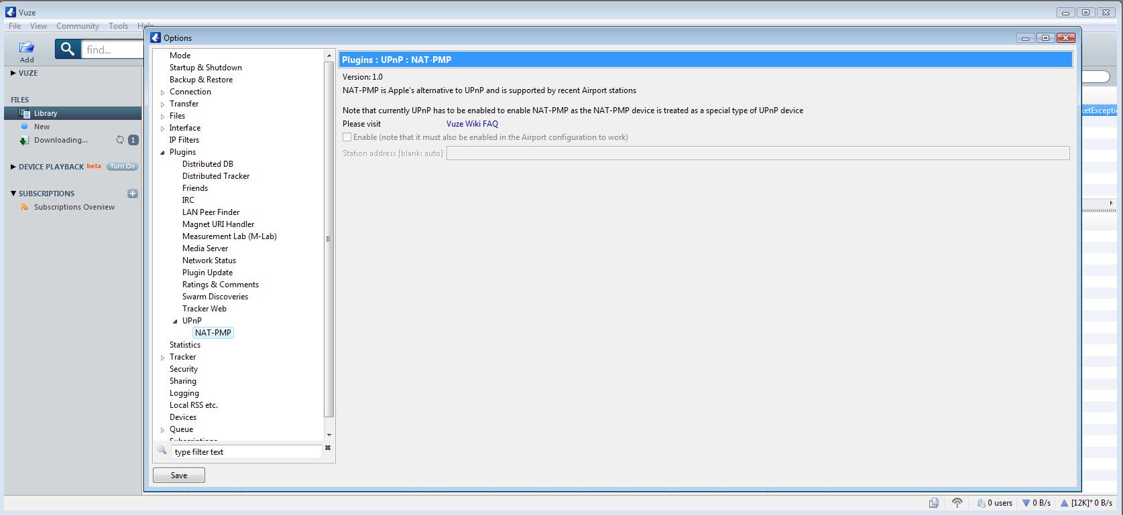Select the Network Status plugin
Screen dimensions: 1123x515
coord(209,261)
